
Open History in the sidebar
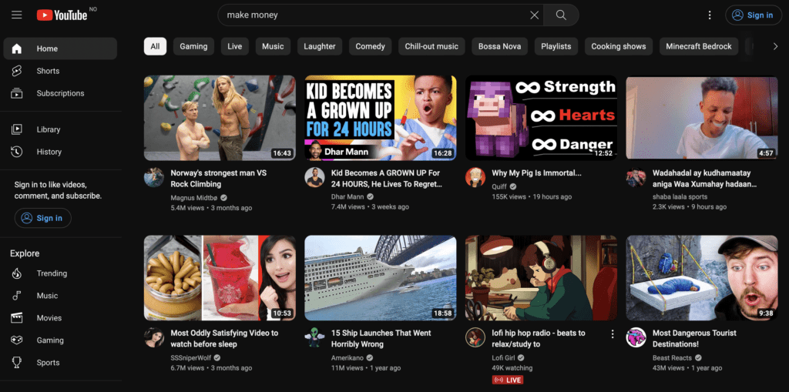pyautogui.click(x=60, y=152)
